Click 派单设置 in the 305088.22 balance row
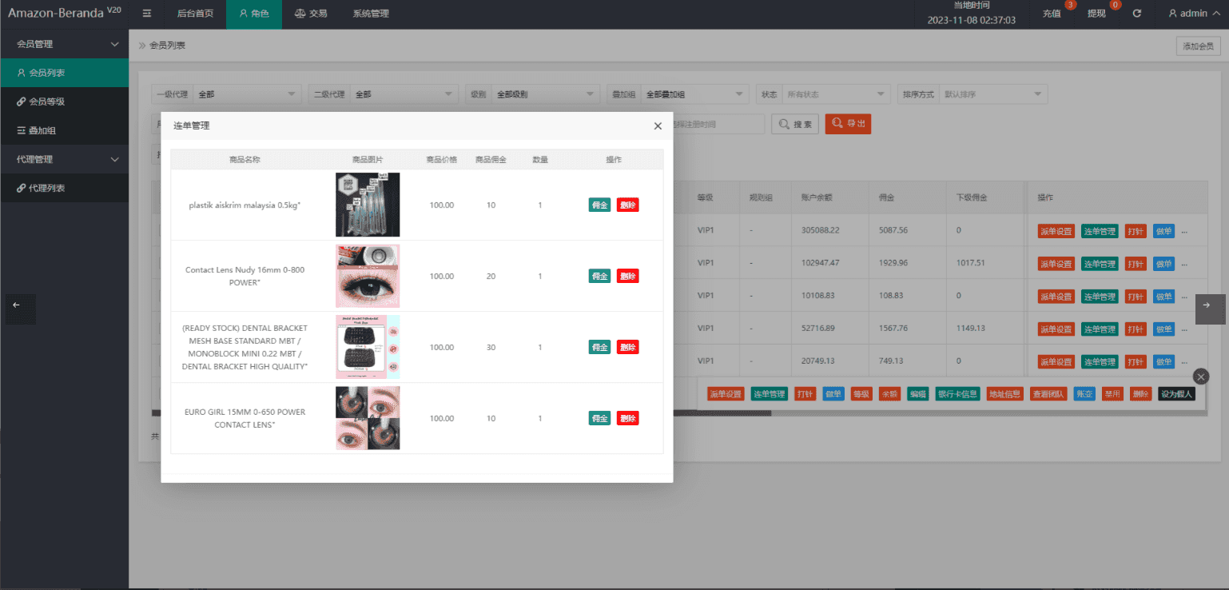Image resolution: width=1229 pixels, height=590 pixels. (1056, 231)
